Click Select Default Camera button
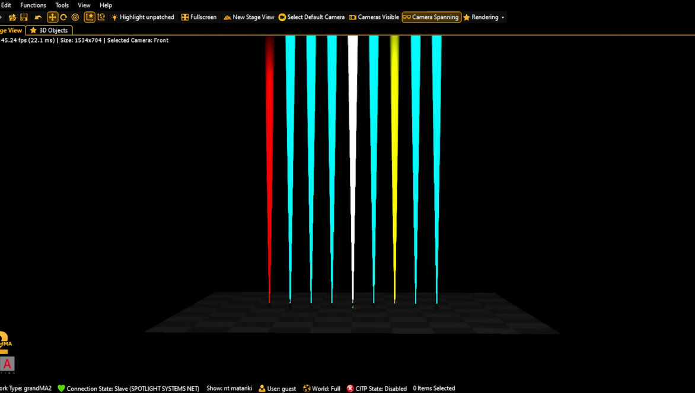The image size is (695, 393). click(x=311, y=17)
